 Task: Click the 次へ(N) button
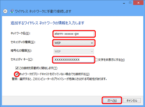point(112,101)
